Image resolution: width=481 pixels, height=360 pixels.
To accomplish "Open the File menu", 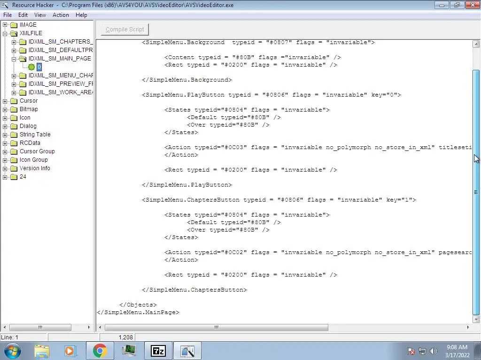I will [8, 15].
